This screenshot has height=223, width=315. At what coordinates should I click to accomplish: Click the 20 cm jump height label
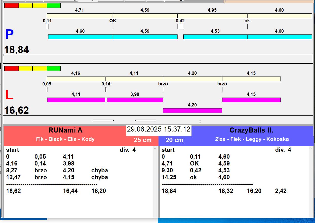point(174,140)
